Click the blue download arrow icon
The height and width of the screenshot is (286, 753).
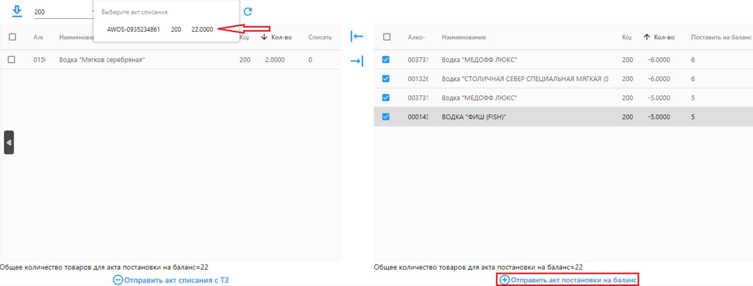[x=17, y=11]
